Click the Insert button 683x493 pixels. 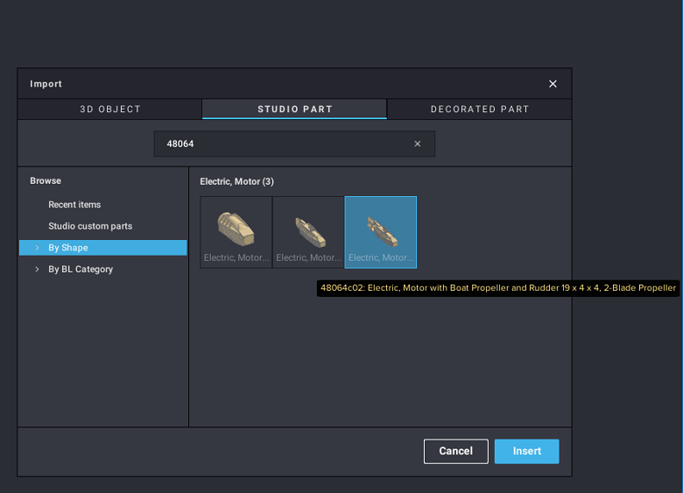[x=526, y=451]
